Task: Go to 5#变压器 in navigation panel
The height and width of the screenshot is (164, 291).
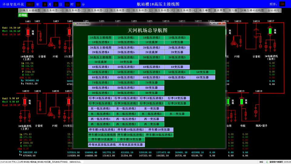Action: (x=202, y=72)
